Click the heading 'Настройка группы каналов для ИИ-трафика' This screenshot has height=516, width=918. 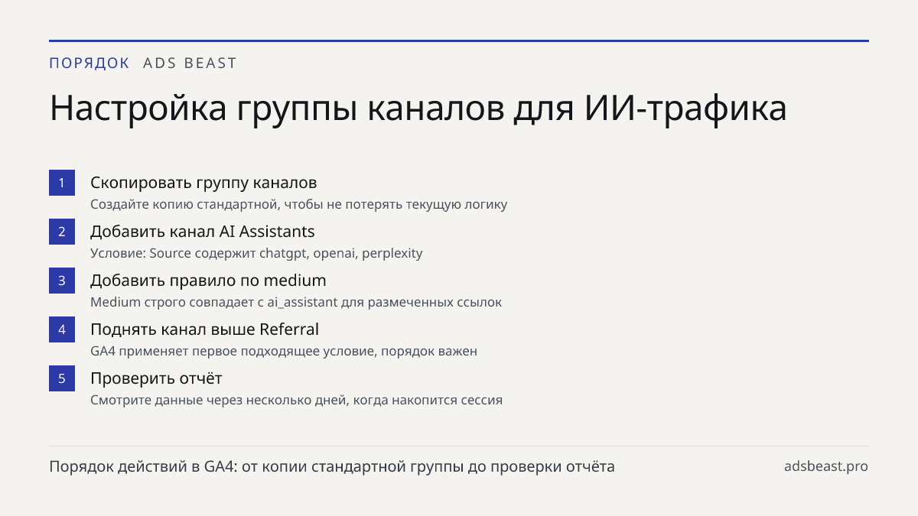point(418,109)
